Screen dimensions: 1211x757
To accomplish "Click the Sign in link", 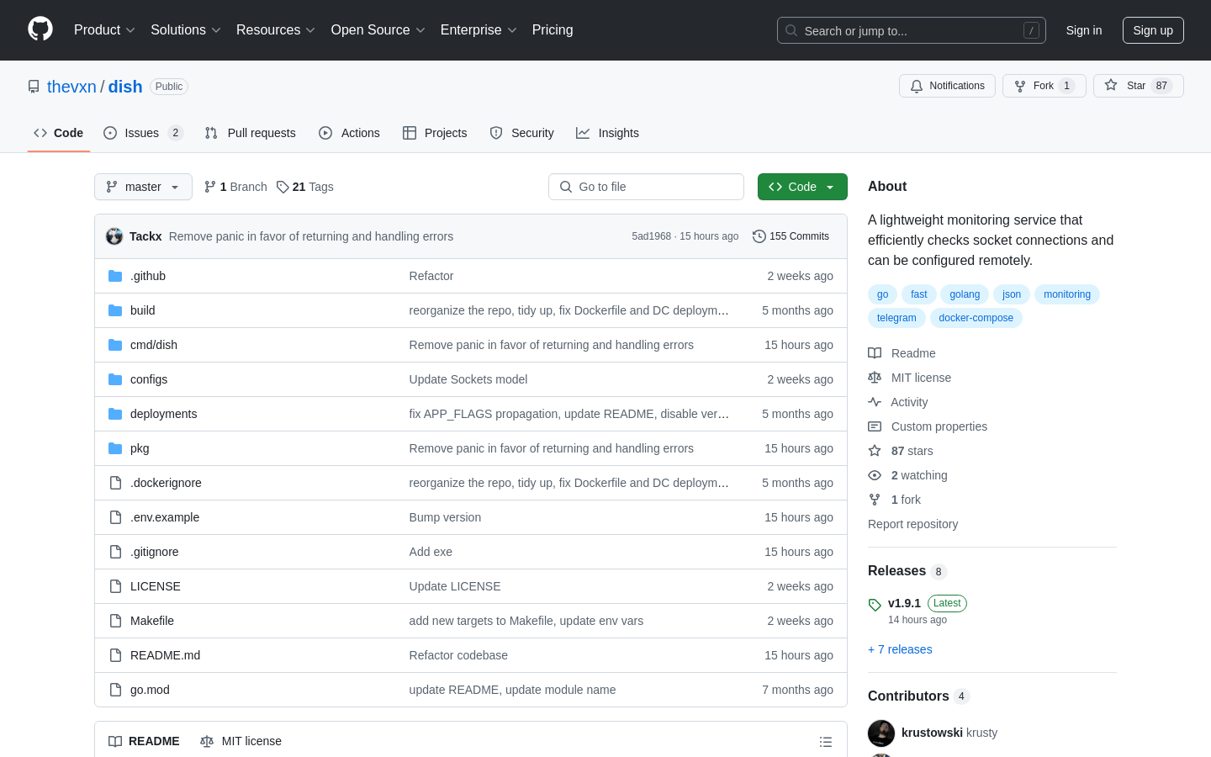I will (x=1083, y=30).
